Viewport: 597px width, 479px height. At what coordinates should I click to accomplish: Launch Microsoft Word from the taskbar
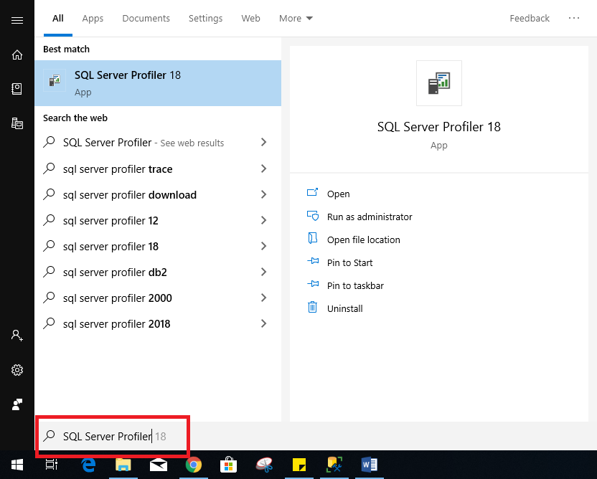370,465
